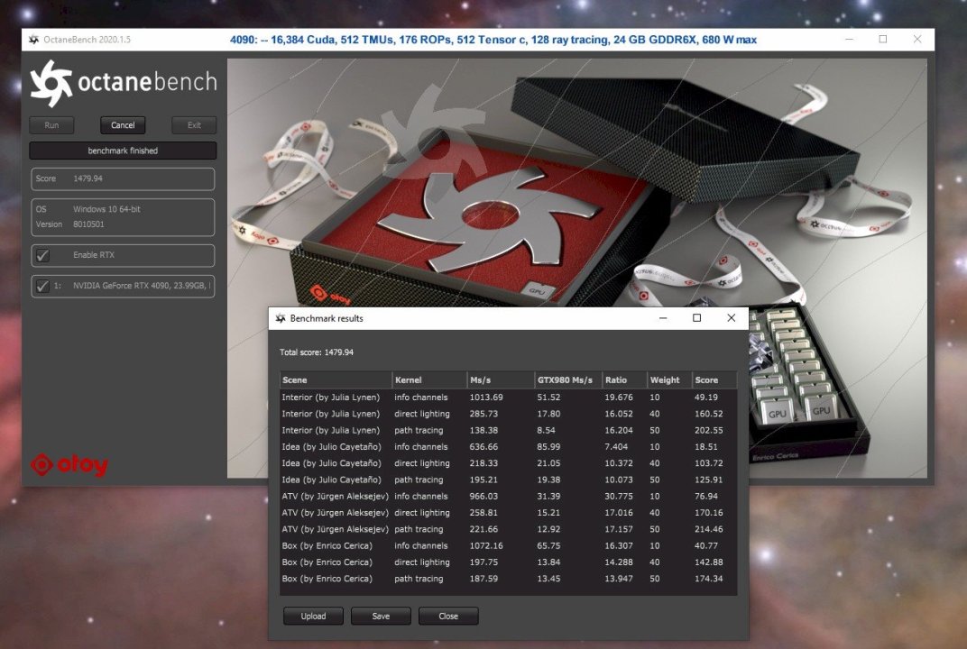Close Benchmark results using the title bar X
The height and width of the screenshot is (649, 967).
point(731,318)
